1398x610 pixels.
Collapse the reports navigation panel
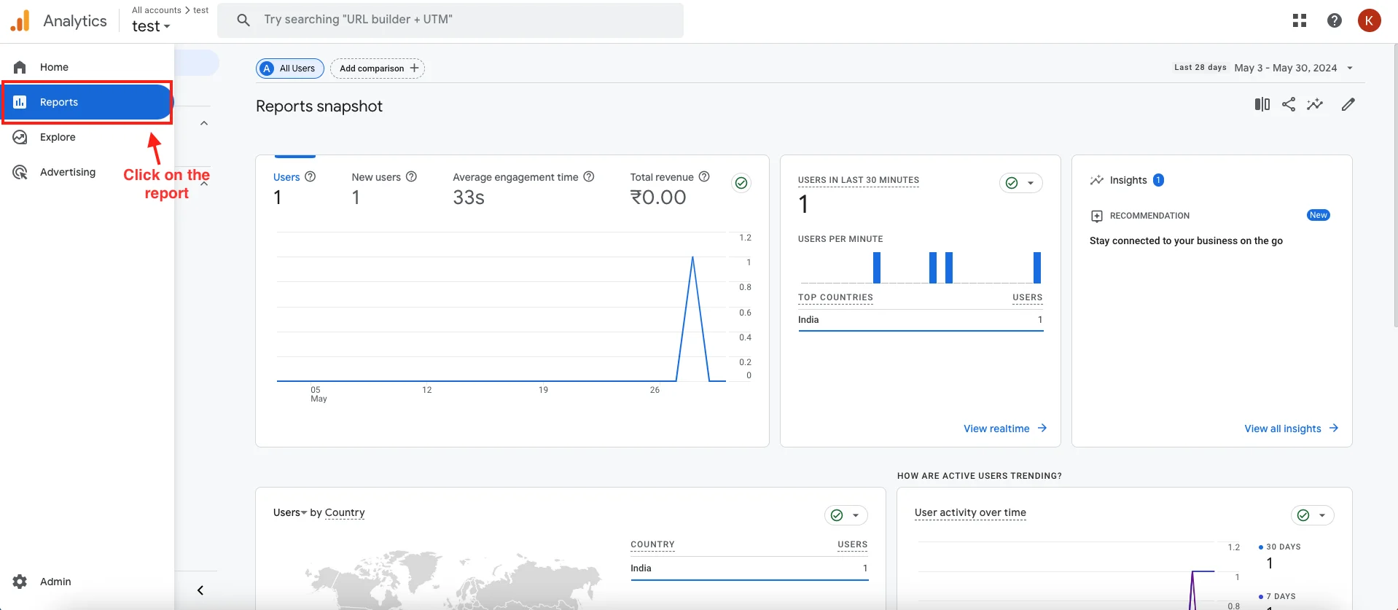click(200, 590)
